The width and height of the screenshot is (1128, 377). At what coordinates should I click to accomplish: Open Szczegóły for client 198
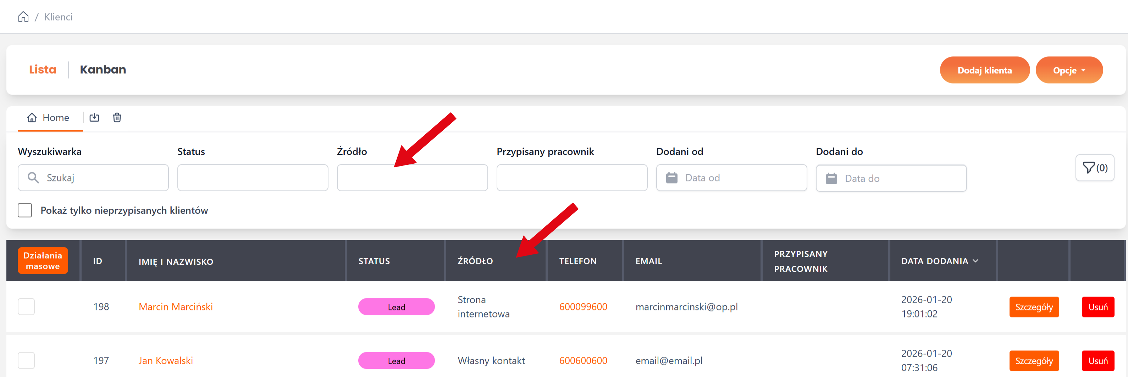(1033, 306)
